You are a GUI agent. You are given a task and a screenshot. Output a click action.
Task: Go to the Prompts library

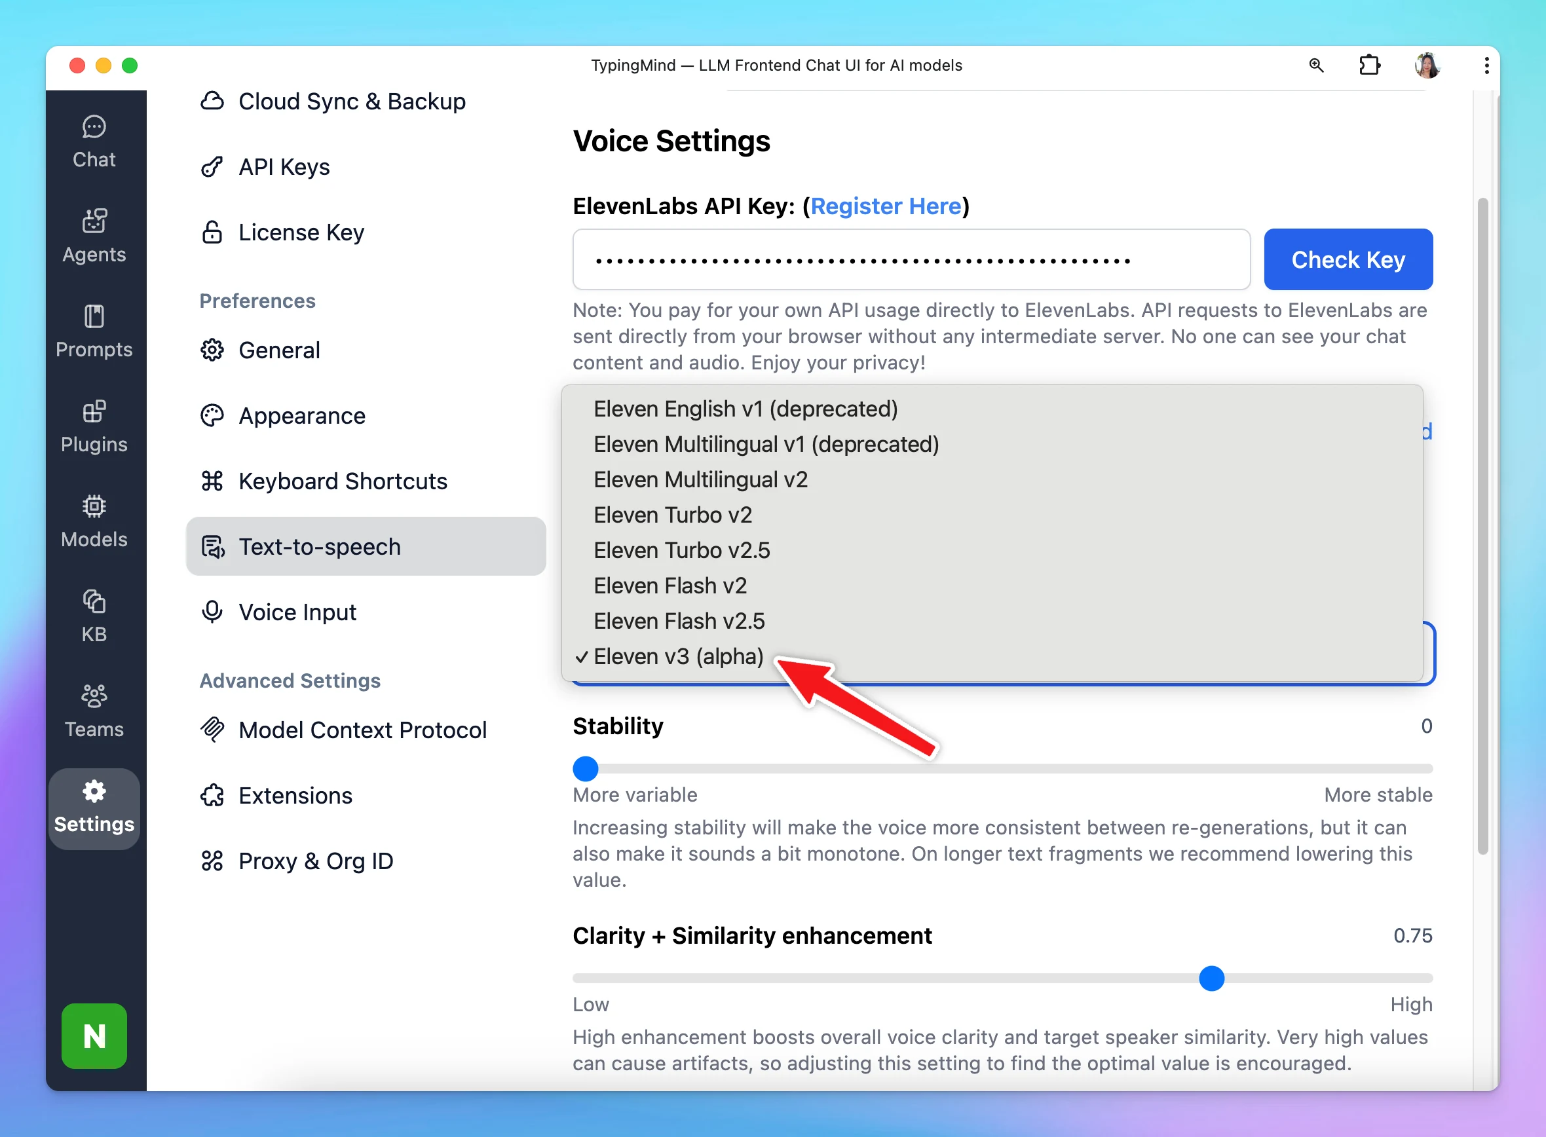(94, 333)
